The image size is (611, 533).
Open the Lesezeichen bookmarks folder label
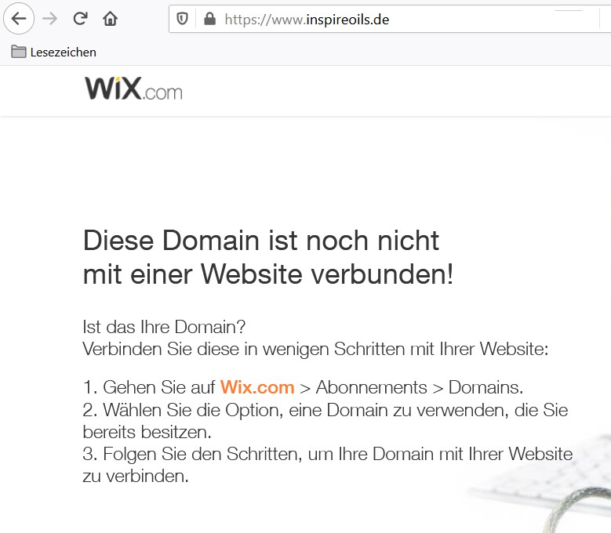point(63,52)
